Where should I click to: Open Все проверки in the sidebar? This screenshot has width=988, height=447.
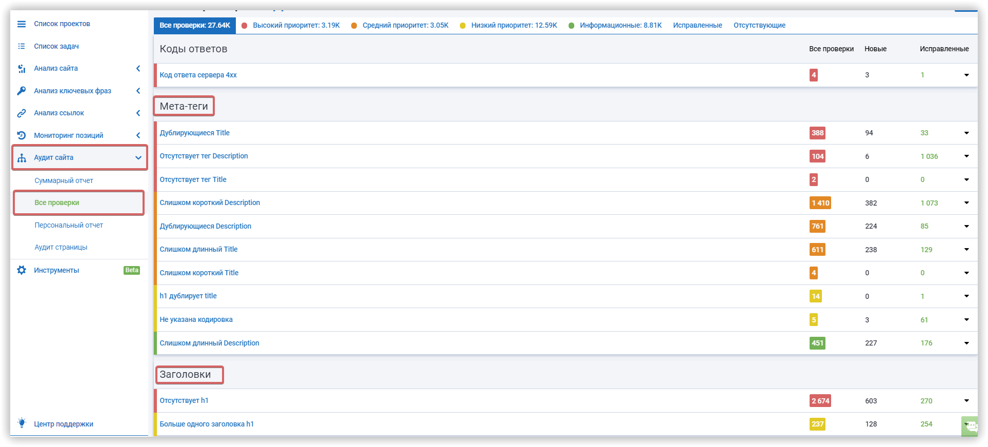coord(57,203)
